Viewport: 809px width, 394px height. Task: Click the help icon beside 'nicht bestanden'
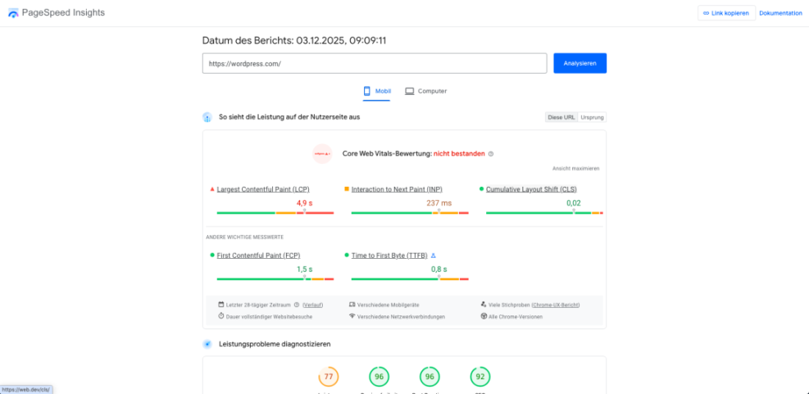click(491, 153)
